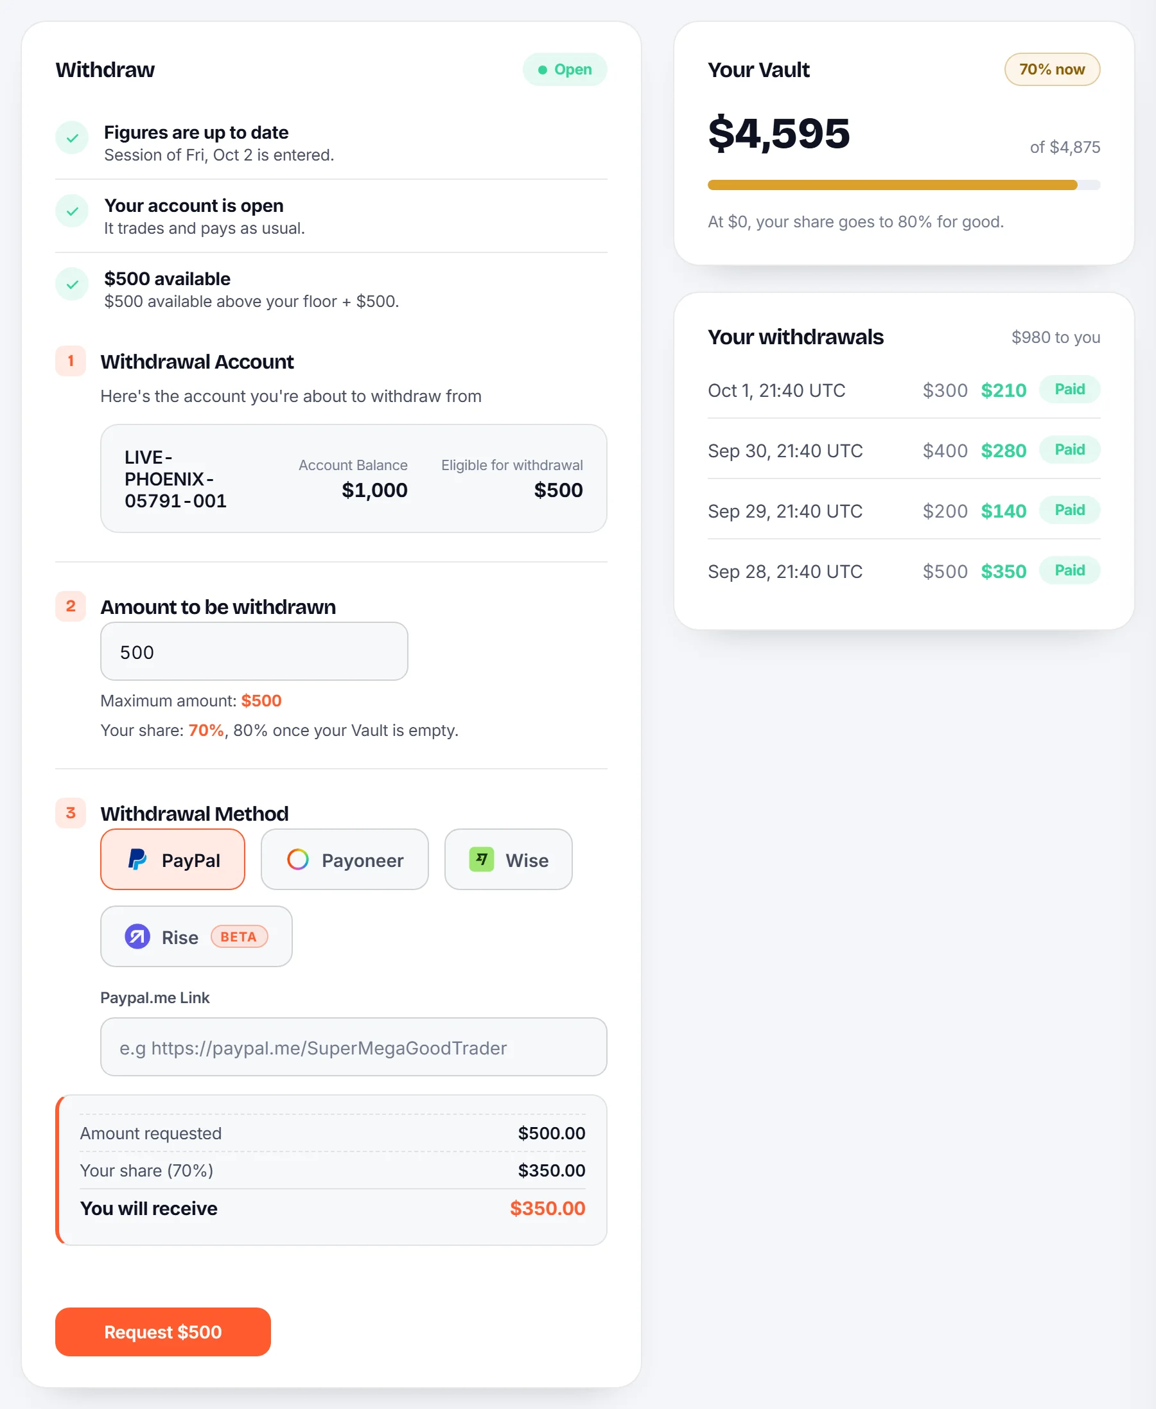Click the BETA tag on Rise
Image resolution: width=1156 pixels, height=1409 pixels.
click(x=239, y=936)
